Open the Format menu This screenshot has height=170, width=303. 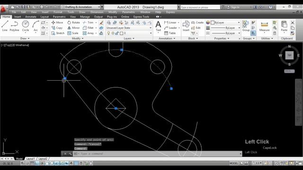pos(58,12)
